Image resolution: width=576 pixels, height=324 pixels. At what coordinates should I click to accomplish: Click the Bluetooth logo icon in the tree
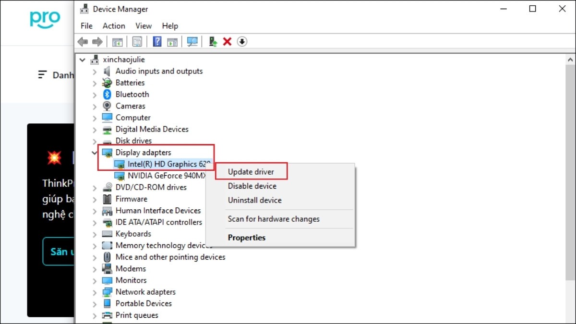[x=107, y=95]
